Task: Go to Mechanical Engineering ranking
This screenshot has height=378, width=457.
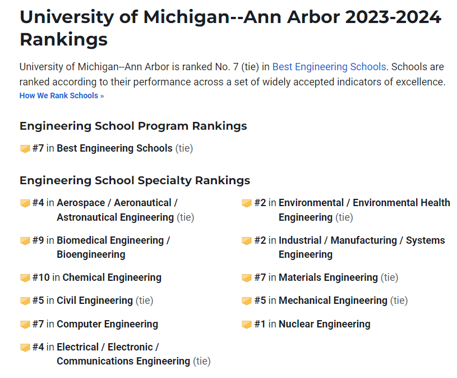Action: pyautogui.click(x=333, y=300)
